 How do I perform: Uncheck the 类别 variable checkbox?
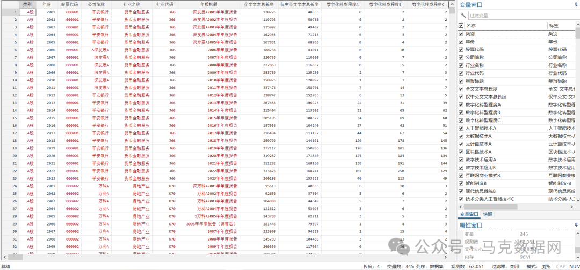[x=461, y=34]
